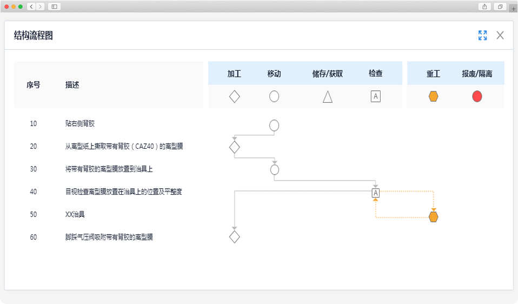518x304 pixels.
Task: Click the circle node in row 10
Action: tap(274, 125)
